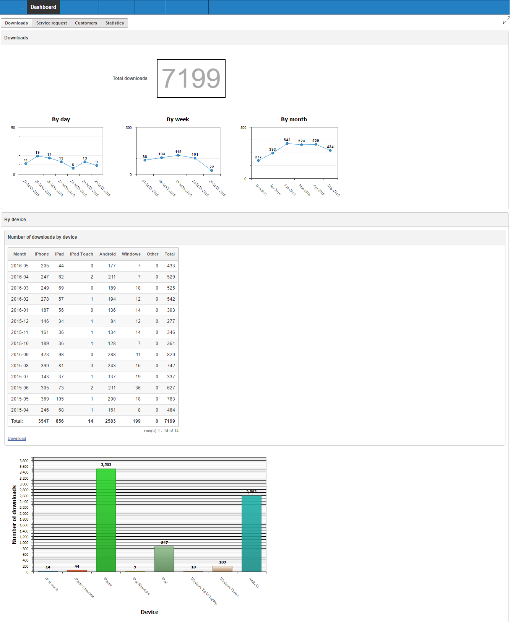Screen dimensions: 510x622
Task: Click the Device axis label
Action: tap(149, 612)
